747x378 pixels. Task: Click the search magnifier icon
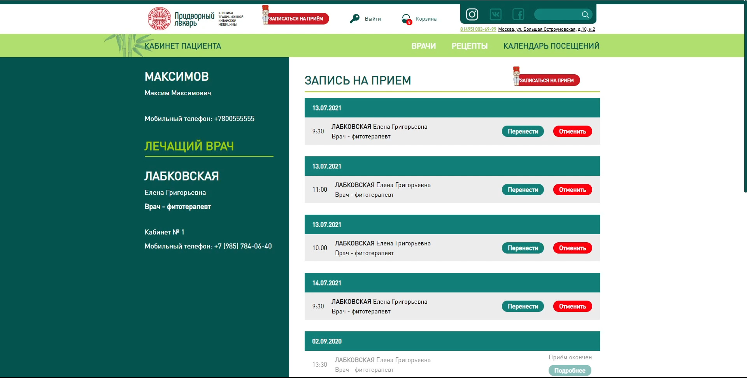pyautogui.click(x=585, y=15)
